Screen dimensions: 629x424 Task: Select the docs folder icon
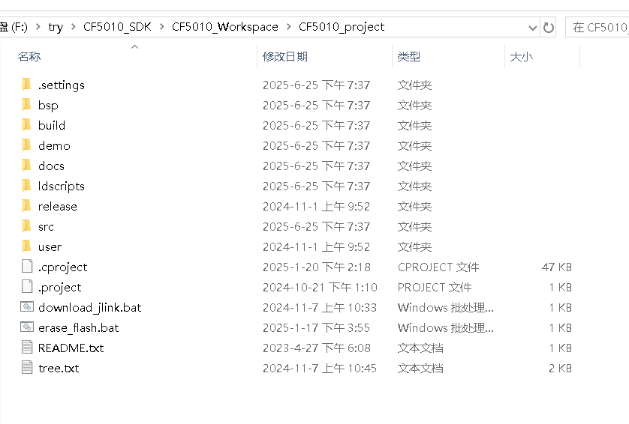click(x=26, y=166)
